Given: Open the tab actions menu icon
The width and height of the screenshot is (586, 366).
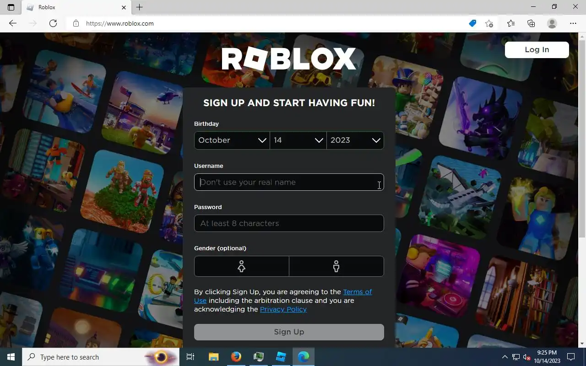Looking at the screenshot, I should pos(11,7).
